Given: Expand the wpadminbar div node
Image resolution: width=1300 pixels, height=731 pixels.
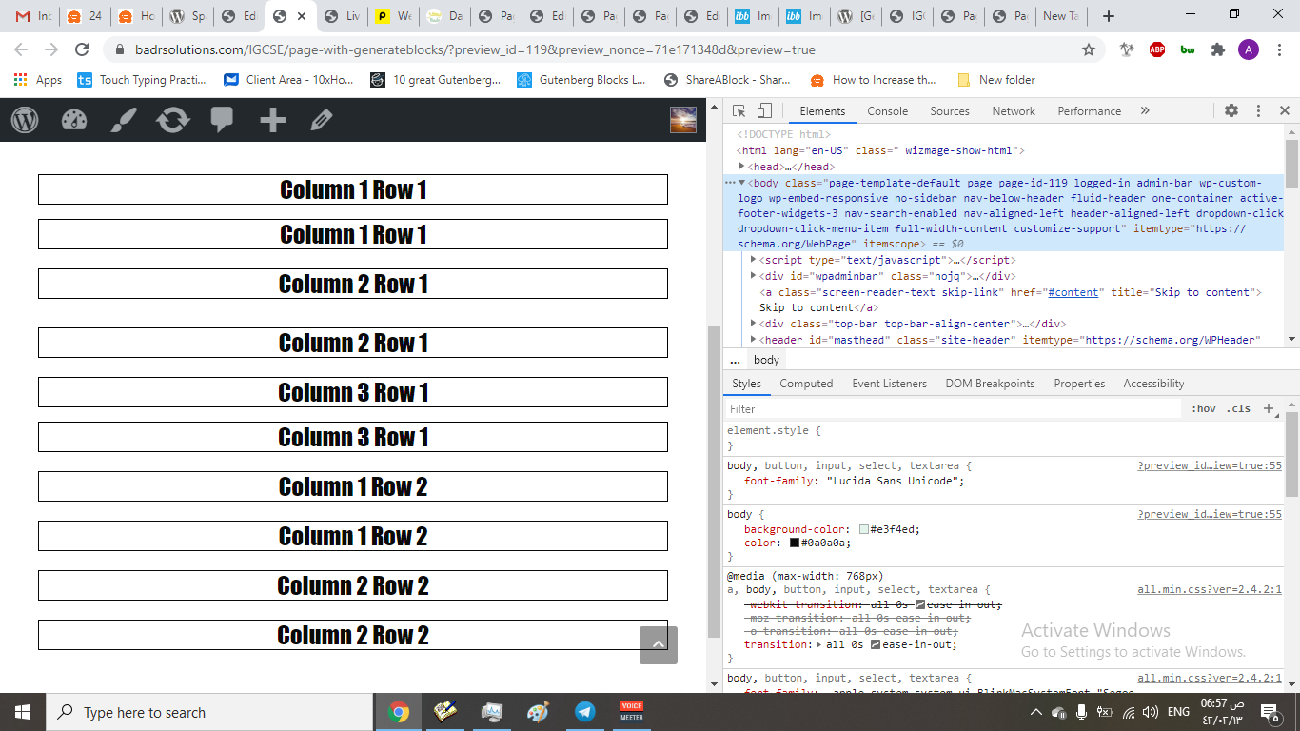Looking at the screenshot, I should pyautogui.click(x=754, y=276).
